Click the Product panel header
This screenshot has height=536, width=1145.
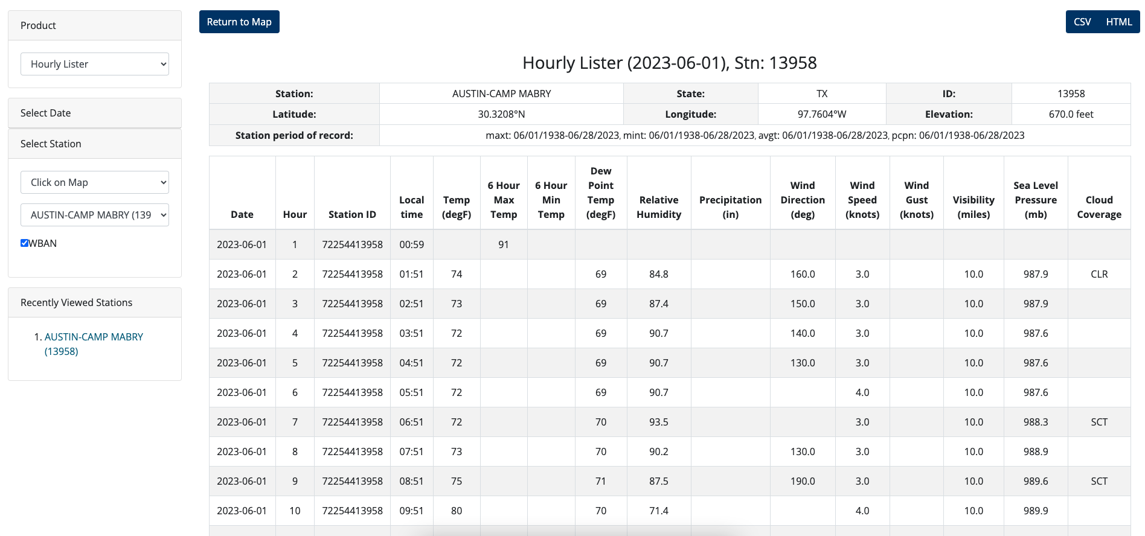[95, 25]
